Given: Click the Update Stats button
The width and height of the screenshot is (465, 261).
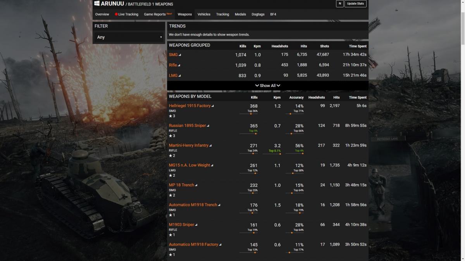Looking at the screenshot, I should click(355, 3).
